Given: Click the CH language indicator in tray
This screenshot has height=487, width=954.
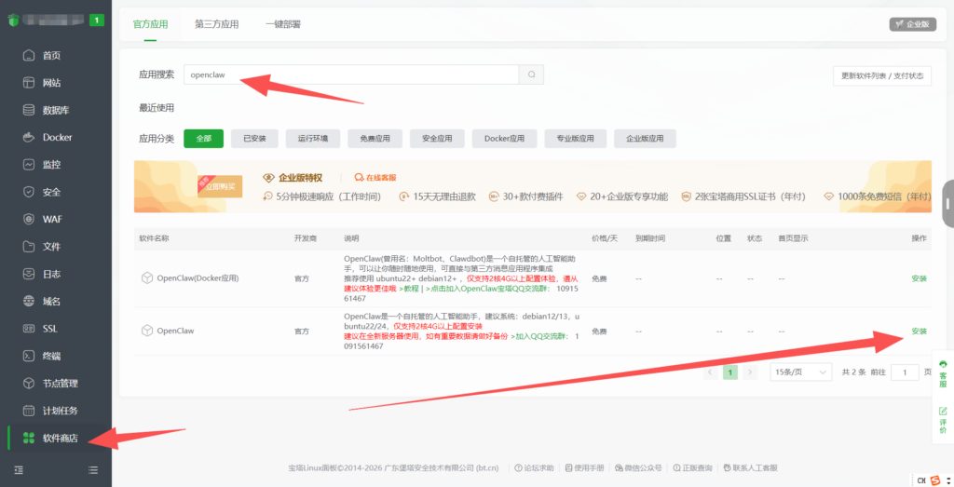Looking at the screenshot, I should pyautogui.click(x=921, y=480).
